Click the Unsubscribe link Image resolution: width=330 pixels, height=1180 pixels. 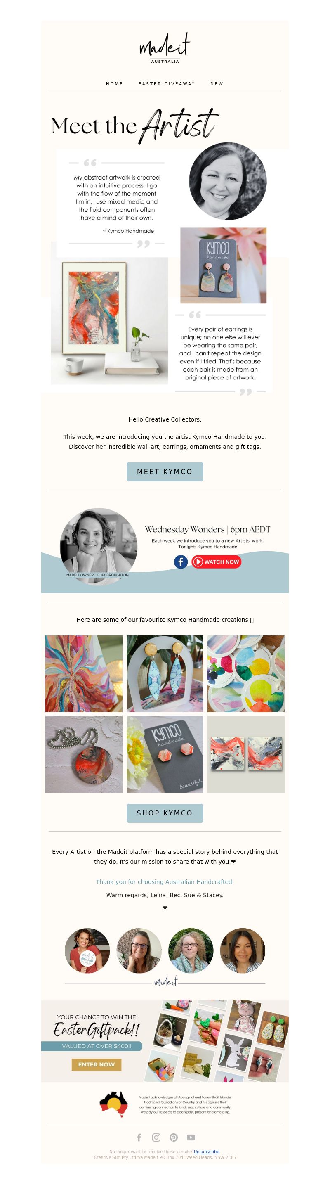pyautogui.click(x=206, y=1152)
